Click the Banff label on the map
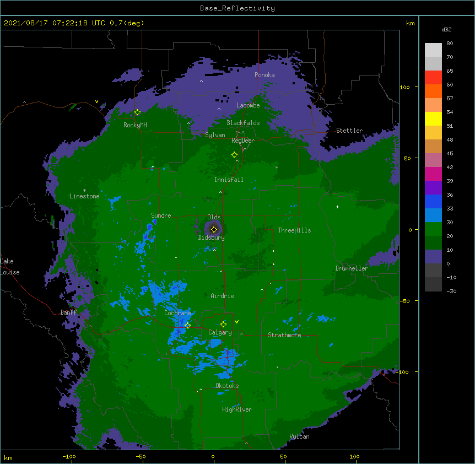 (x=68, y=312)
